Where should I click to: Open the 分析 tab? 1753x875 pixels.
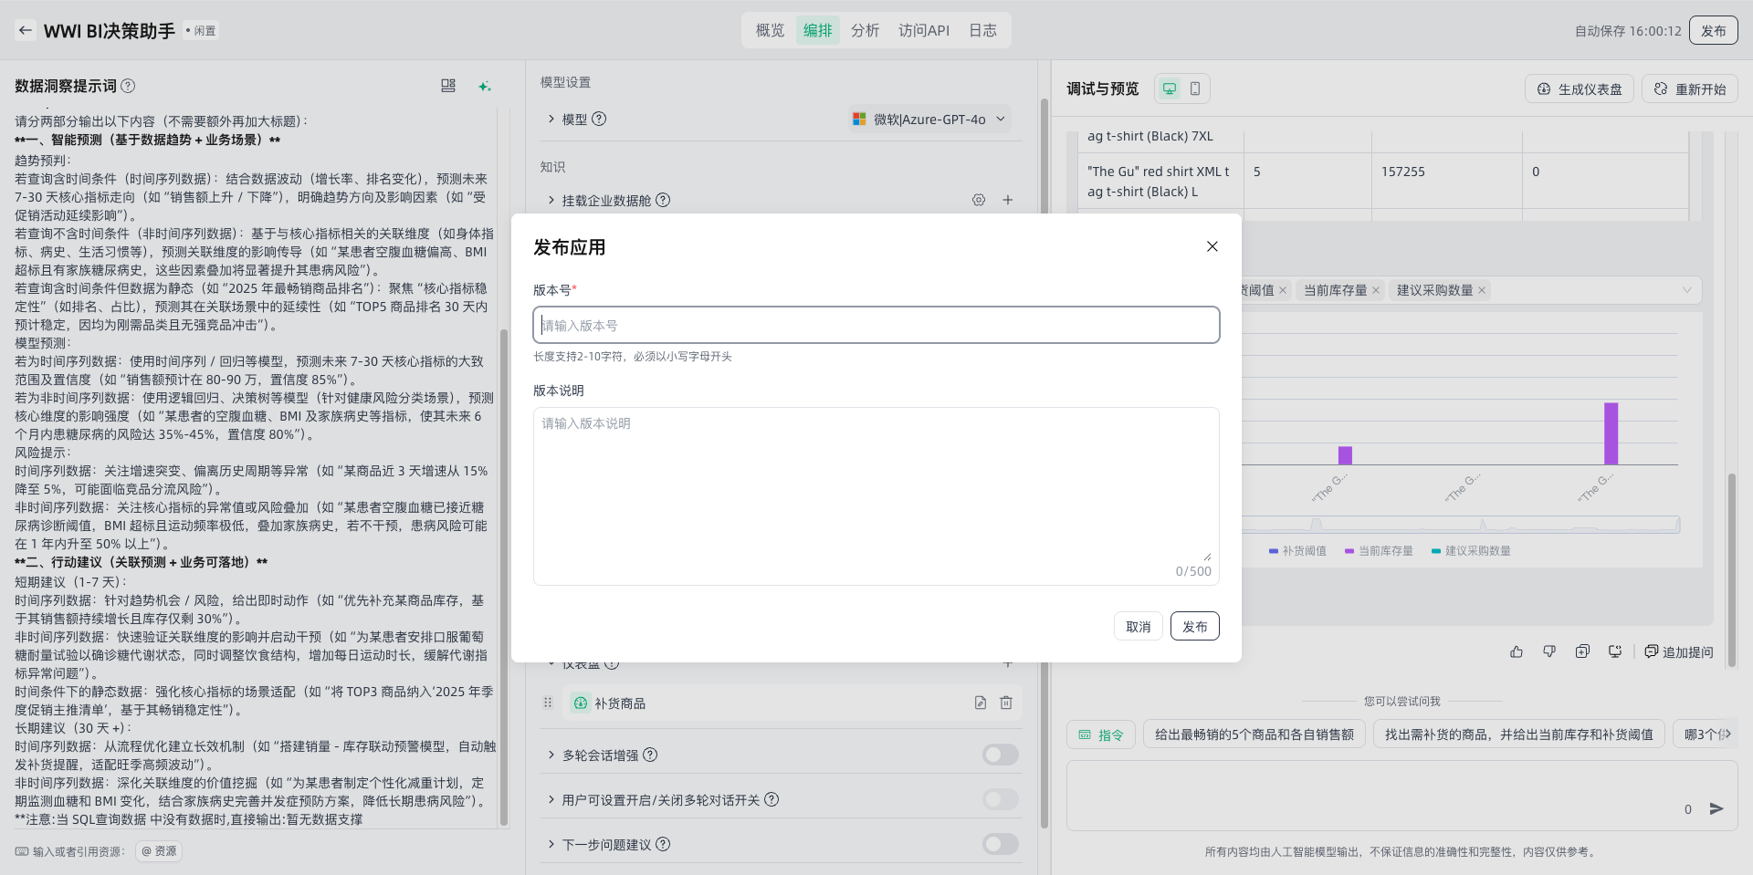[865, 30]
